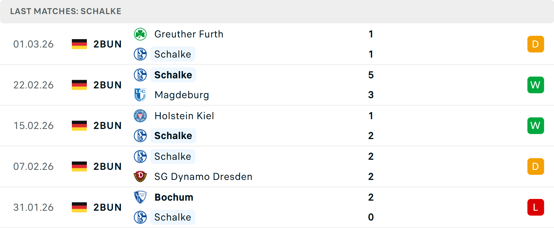554x228 pixels.
Task: Click the Schalke badge in the Magdeburg match
Action: tap(140, 75)
